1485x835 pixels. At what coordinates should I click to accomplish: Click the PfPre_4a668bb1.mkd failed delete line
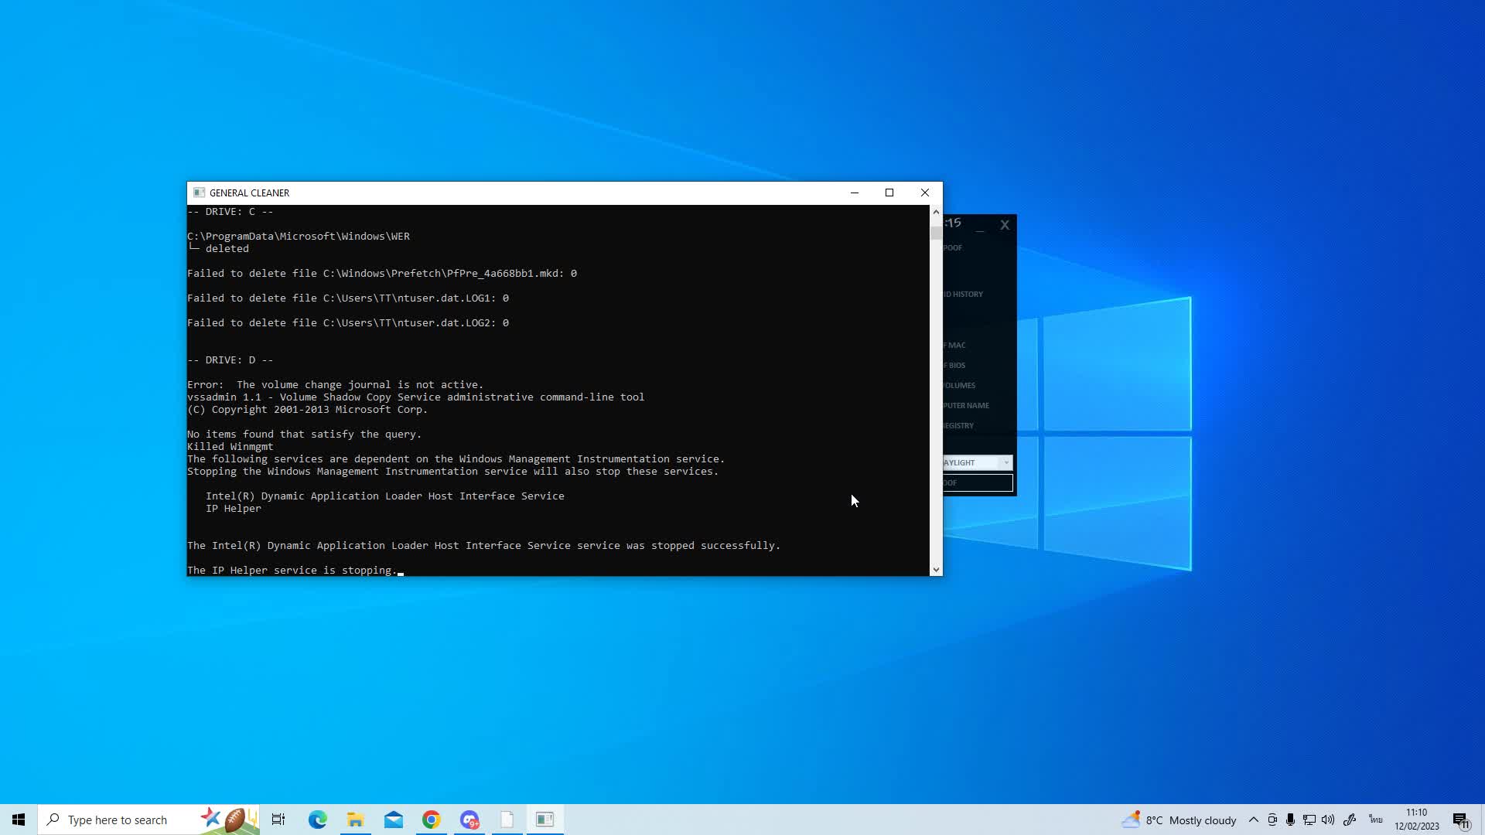coord(382,274)
